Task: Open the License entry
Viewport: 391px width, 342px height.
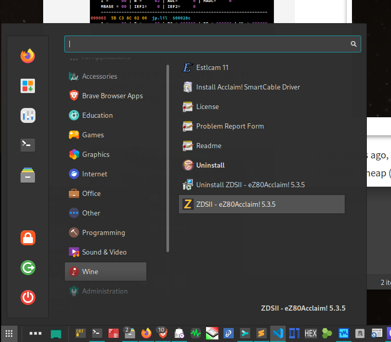Action: 262,106
